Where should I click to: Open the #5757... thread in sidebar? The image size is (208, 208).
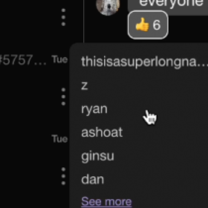pyautogui.click(x=23, y=60)
